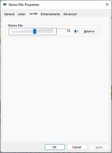Image resolution: width=112 pixels, height=153 pixels.
Task: Mute Stereo Mix using the speaker icon
Action: (x=76, y=31)
